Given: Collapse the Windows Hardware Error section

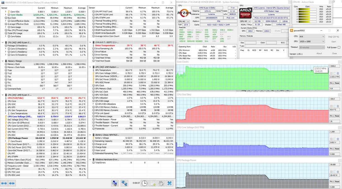Looking at the screenshot, I should coord(90,160).
